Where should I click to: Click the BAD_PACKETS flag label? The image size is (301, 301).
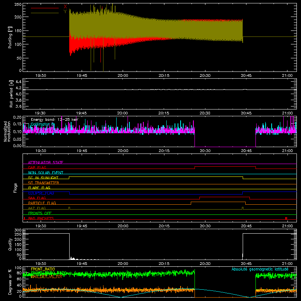coord(41,218)
